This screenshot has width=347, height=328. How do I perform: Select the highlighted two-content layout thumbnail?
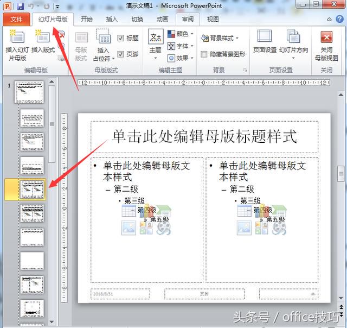pos(32,190)
